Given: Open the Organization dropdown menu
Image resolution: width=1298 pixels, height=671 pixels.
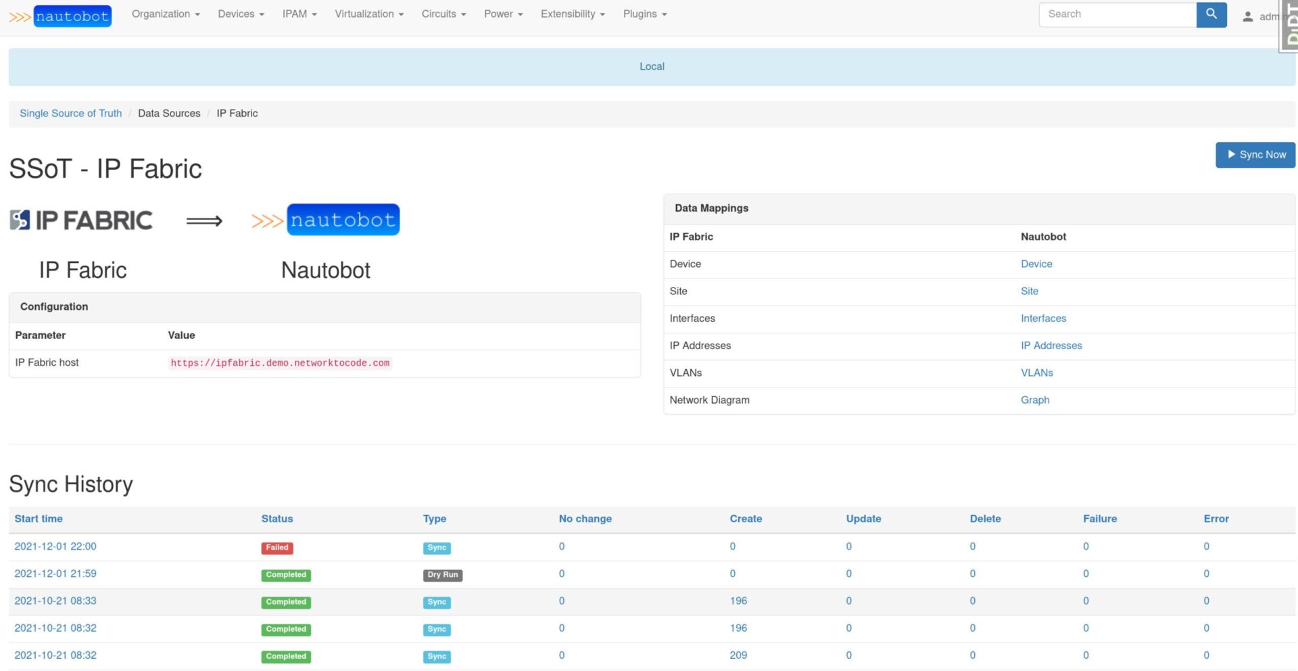Looking at the screenshot, I should 166,14.
